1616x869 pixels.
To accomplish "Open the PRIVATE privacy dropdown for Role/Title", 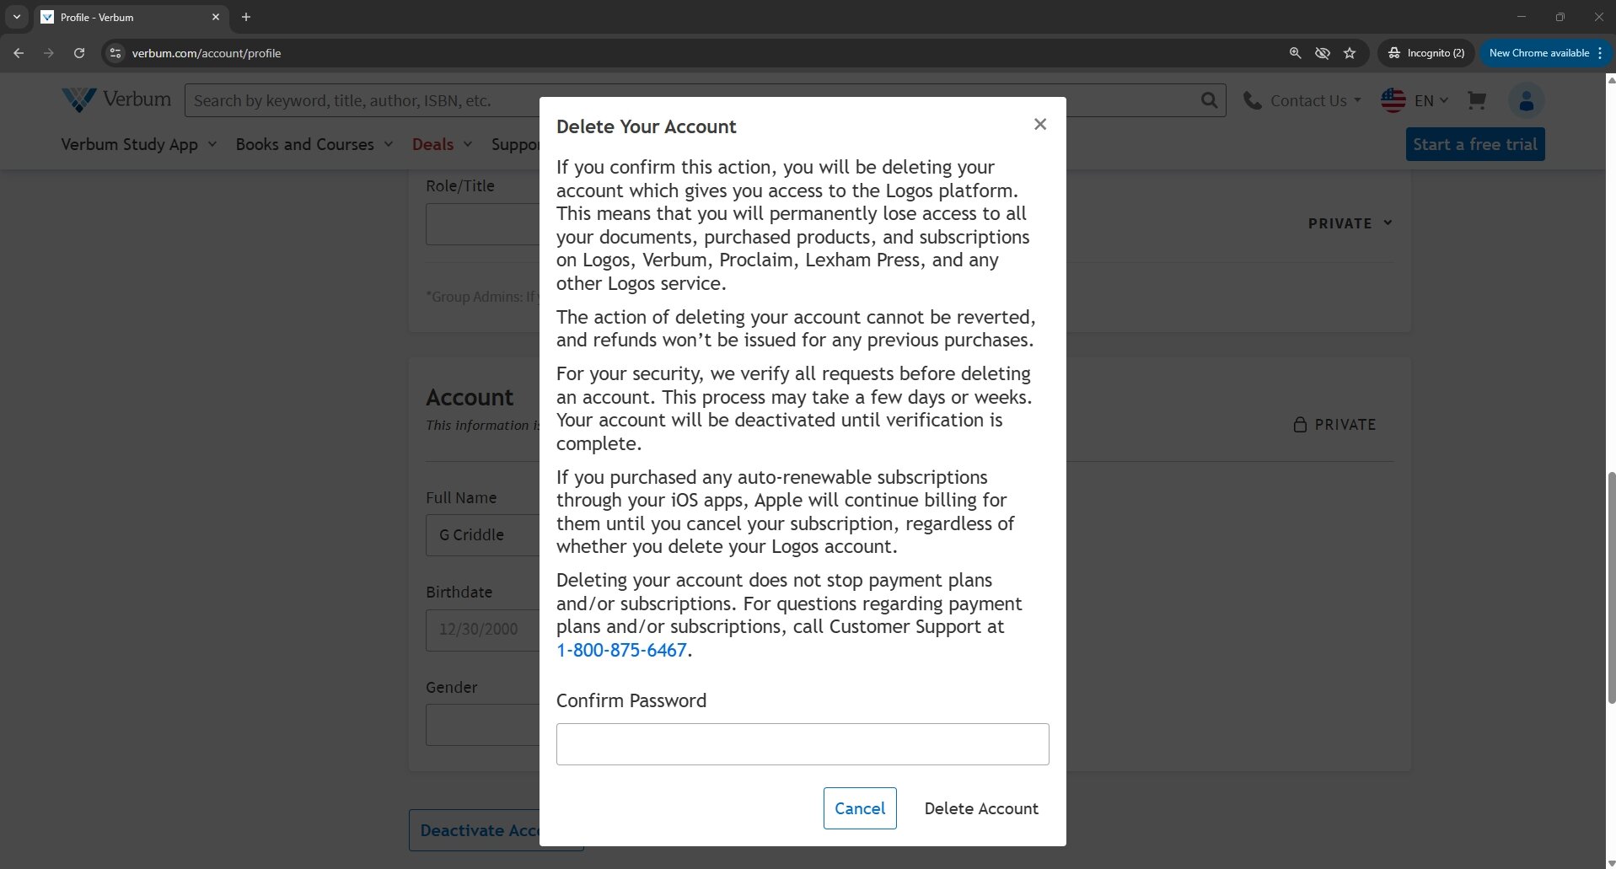I will pyautogui.click(x=1350, y=223).
